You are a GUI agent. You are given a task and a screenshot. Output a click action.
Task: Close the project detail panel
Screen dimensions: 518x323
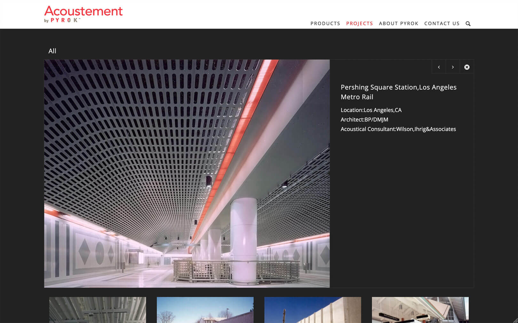point(467,67)
